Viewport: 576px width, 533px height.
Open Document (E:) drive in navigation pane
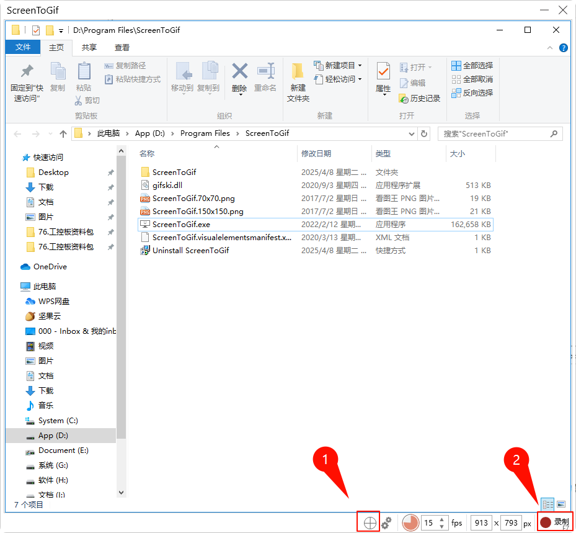click(x=57, y=450)
